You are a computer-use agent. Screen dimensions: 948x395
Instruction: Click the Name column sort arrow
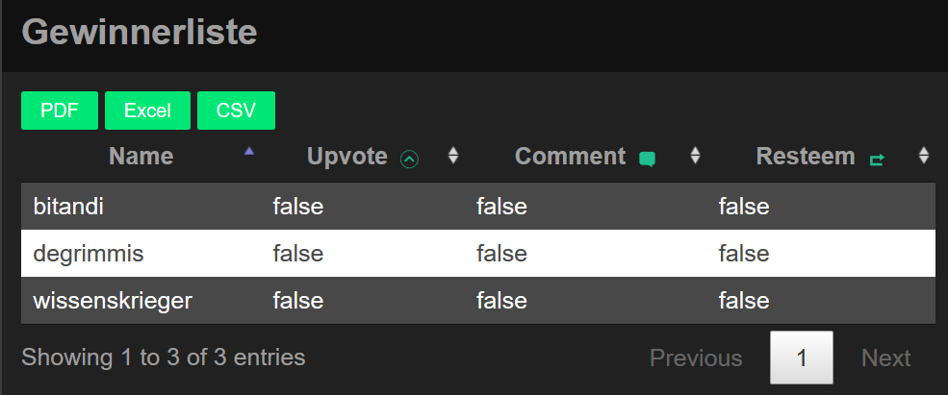point(250,151)
